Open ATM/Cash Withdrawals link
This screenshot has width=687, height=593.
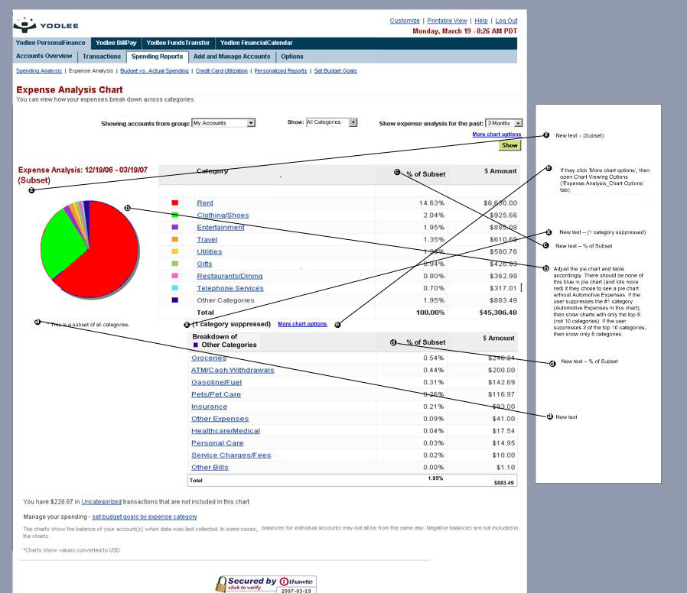coord(233,370)
